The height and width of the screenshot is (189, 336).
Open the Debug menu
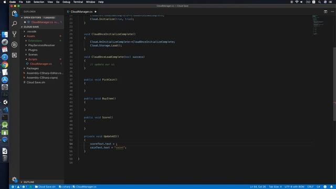click(x=66, y=2)
